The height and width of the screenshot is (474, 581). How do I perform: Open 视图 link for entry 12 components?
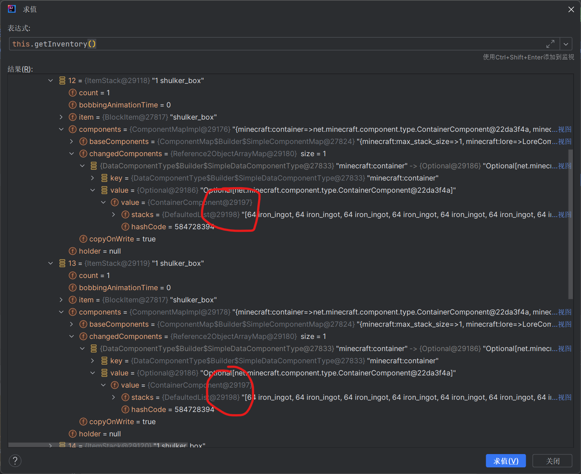click(x=565, y=129)
